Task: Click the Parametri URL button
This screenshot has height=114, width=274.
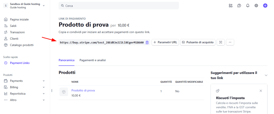Action: (165, 42)
